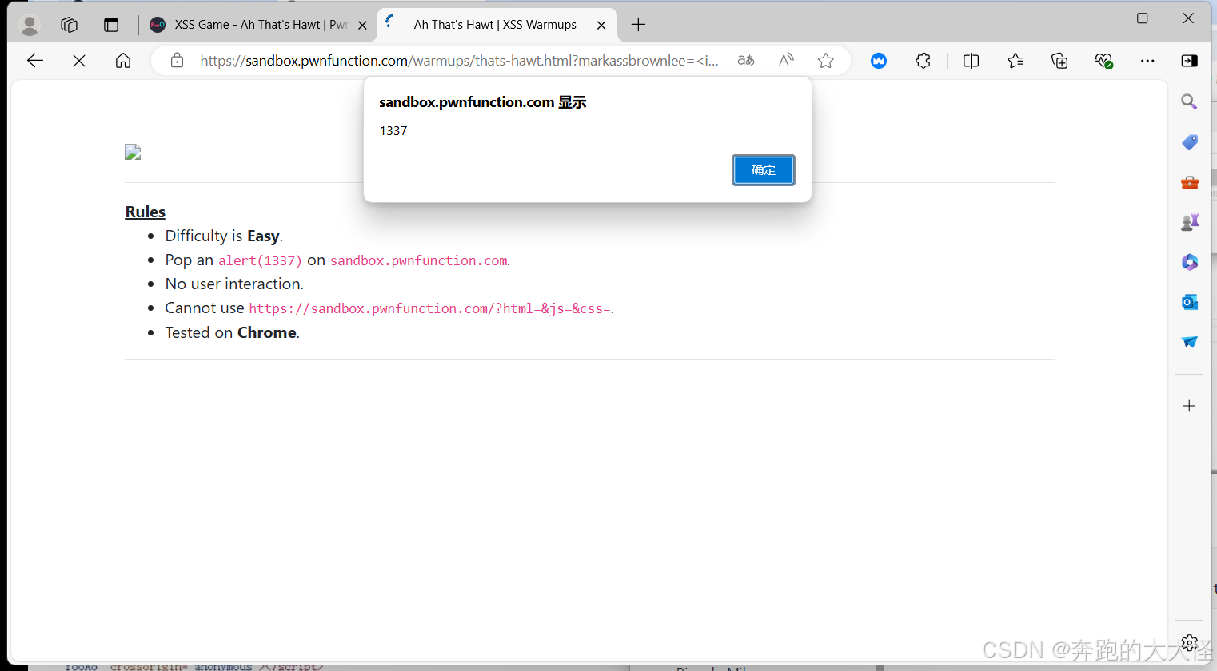Toggle split screen view

pos(972,61)
